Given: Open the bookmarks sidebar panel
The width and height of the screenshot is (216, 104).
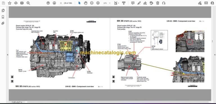Looking at the screenshot, I should coord(3,17).
